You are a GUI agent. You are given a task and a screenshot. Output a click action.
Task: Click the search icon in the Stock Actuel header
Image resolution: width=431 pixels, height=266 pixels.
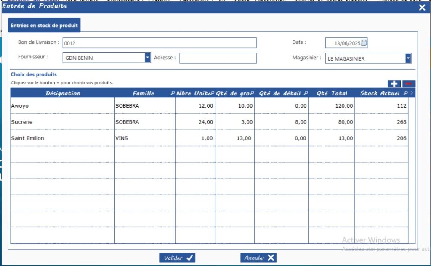[406, 93]
